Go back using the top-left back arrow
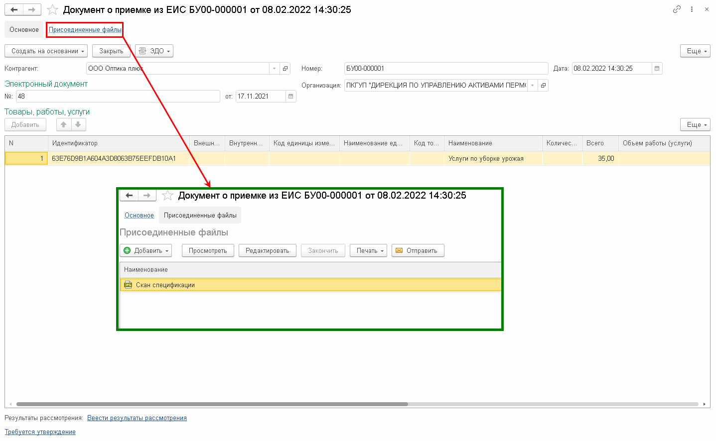This screenshot has height=441, width=716. (14, 9)
